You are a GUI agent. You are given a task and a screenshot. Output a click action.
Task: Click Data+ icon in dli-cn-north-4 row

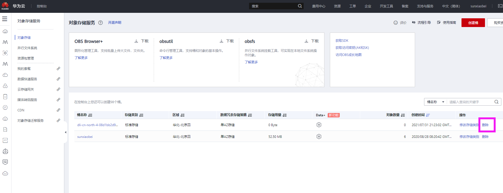pyautogui.click(x=319, y=125)
